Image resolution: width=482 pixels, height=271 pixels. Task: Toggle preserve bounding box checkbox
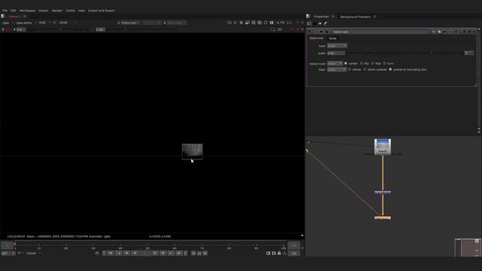(x=390, y=69)
